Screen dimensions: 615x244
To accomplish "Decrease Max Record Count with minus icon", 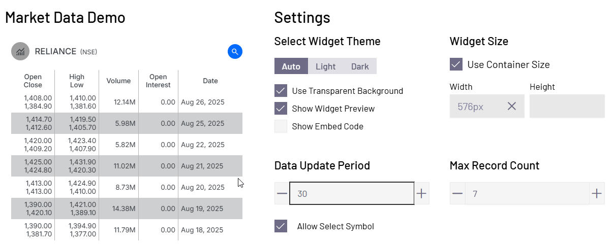I will click(x=457, y=193).
